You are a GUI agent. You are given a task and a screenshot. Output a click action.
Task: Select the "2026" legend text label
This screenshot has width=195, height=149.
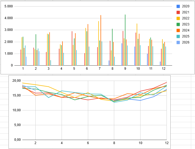click(x=185, y=42)
